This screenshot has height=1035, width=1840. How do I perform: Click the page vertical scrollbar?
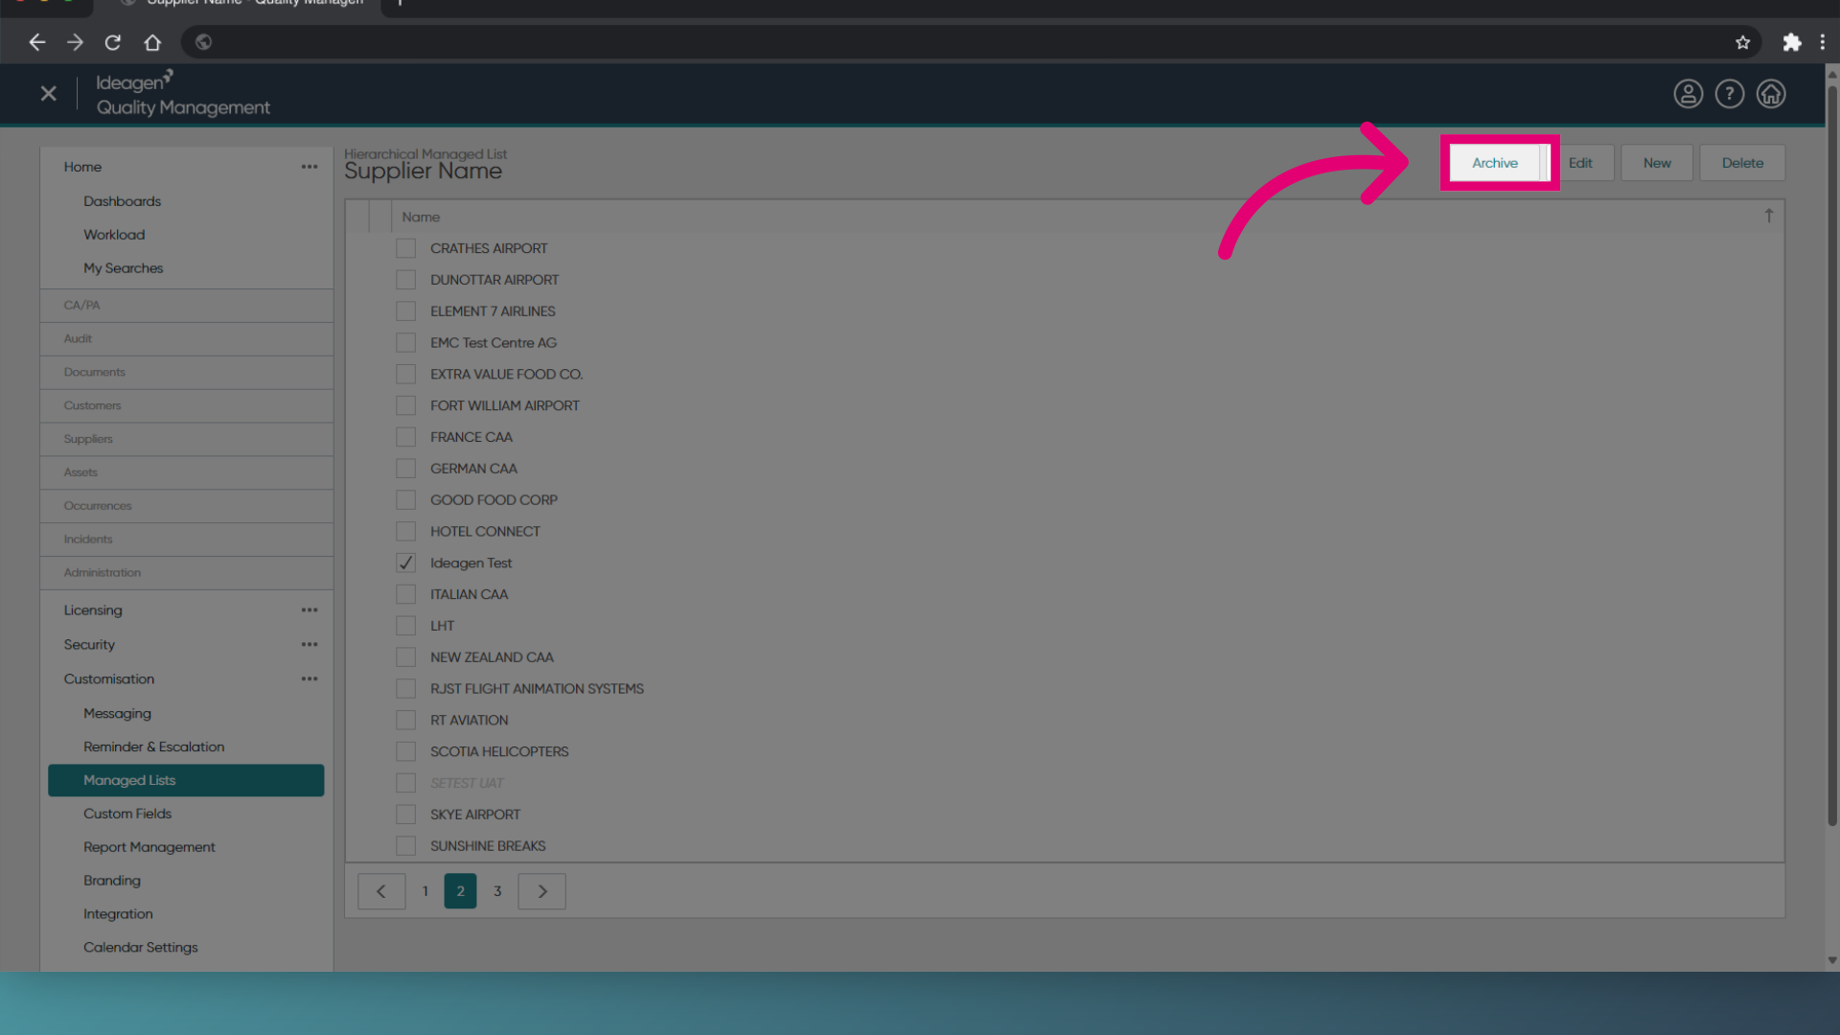point(1831,455)
